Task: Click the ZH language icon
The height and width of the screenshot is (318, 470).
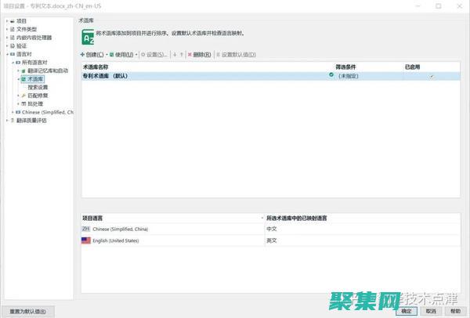Action: pyautogui.click(x=85, y=229)
